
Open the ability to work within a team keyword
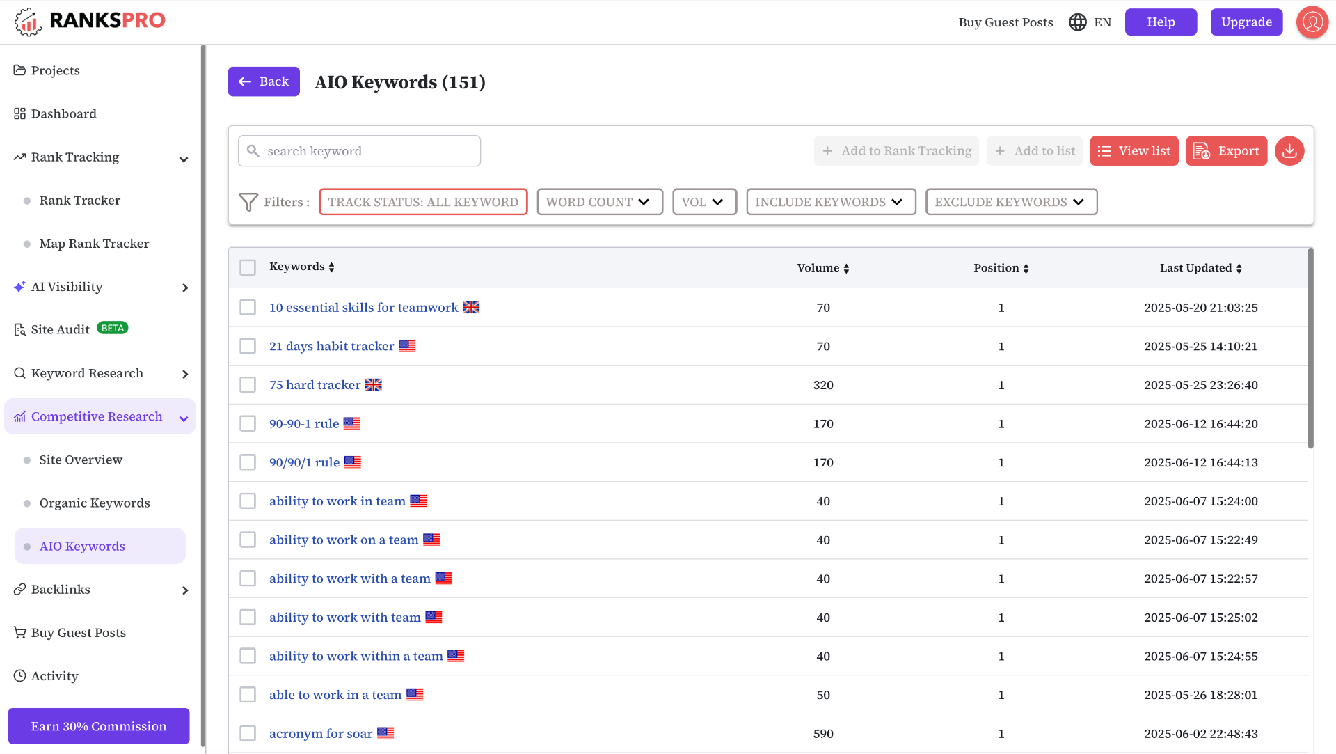click(x=356, y=657)
